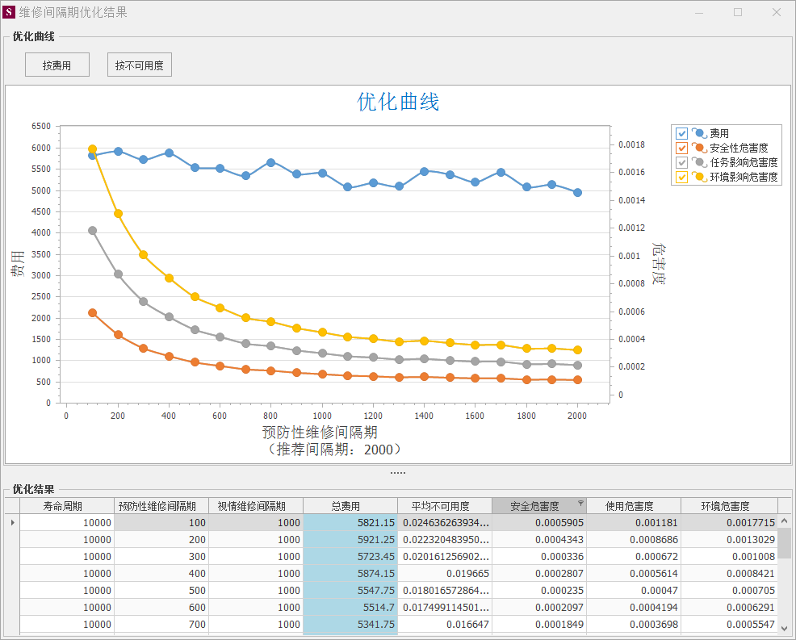Click the splitter dots between chart and results

[x=398, y=473]
